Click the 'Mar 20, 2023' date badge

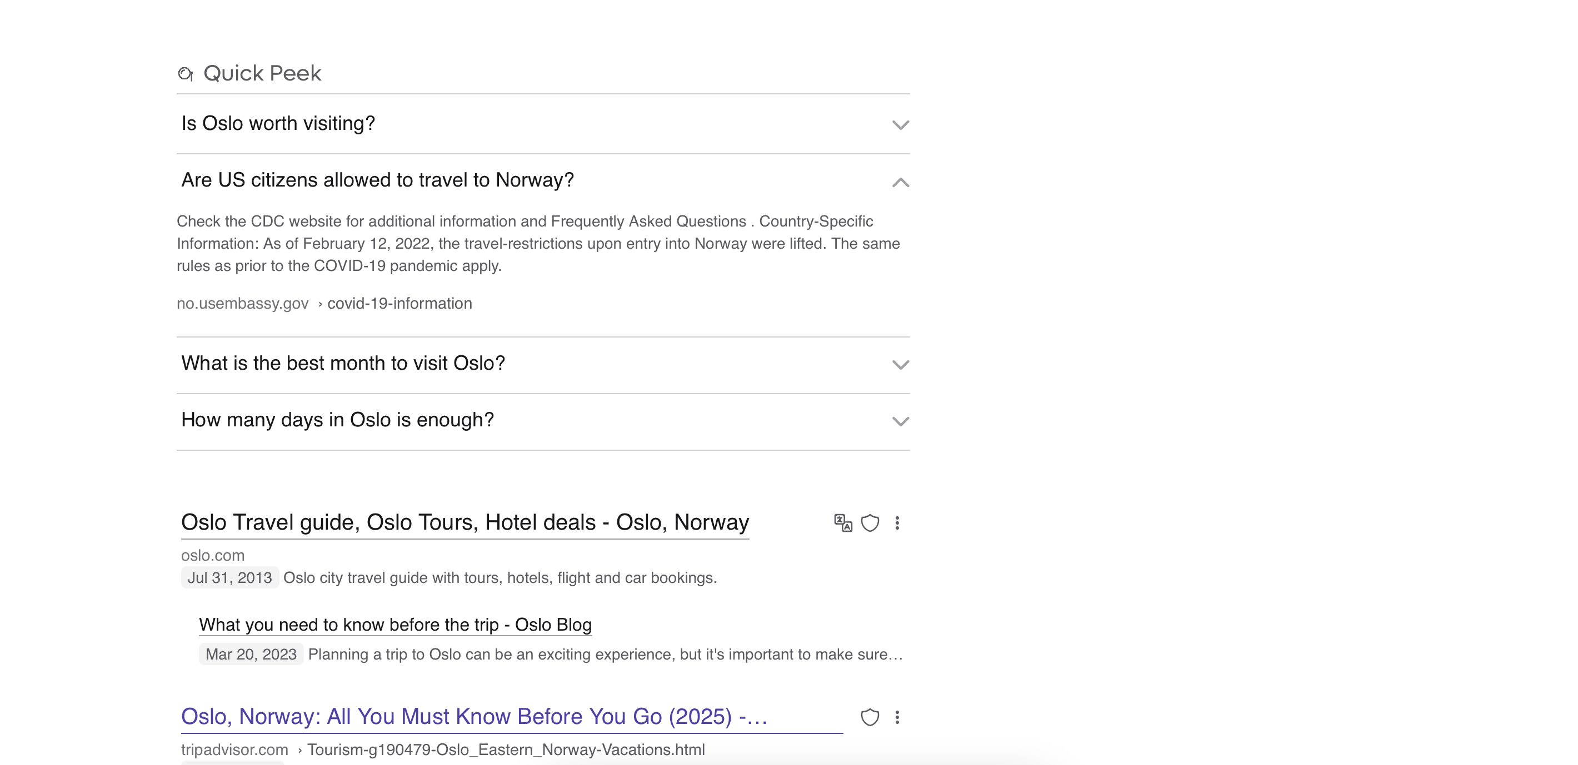251,655
